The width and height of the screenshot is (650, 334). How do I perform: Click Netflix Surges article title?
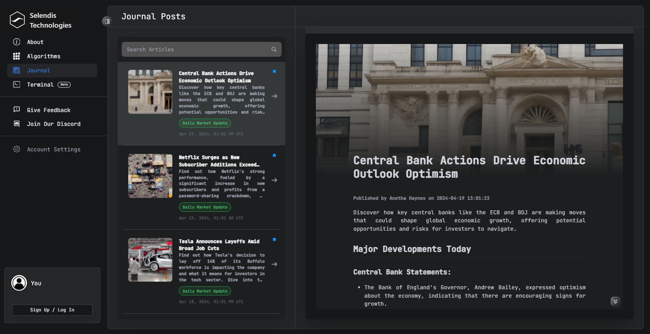tap(219, 161)
